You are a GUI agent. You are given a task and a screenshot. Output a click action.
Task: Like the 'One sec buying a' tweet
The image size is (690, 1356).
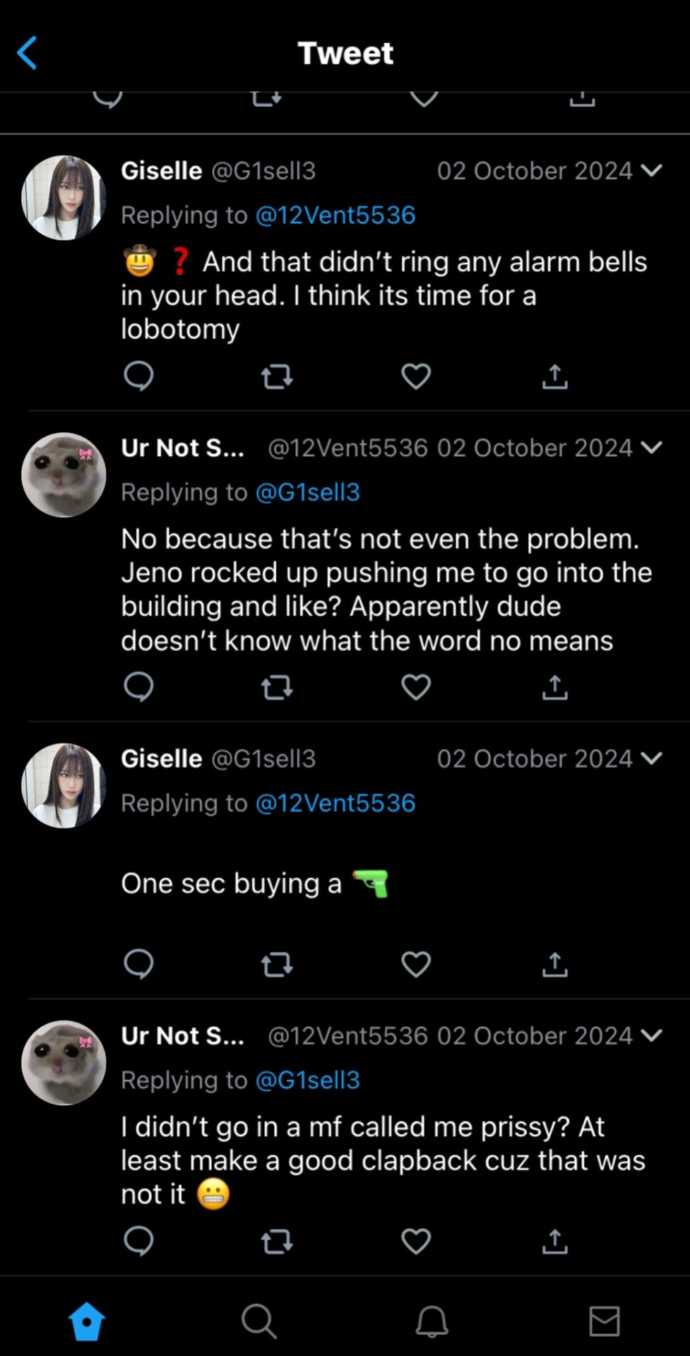click(x=416, y=964)
